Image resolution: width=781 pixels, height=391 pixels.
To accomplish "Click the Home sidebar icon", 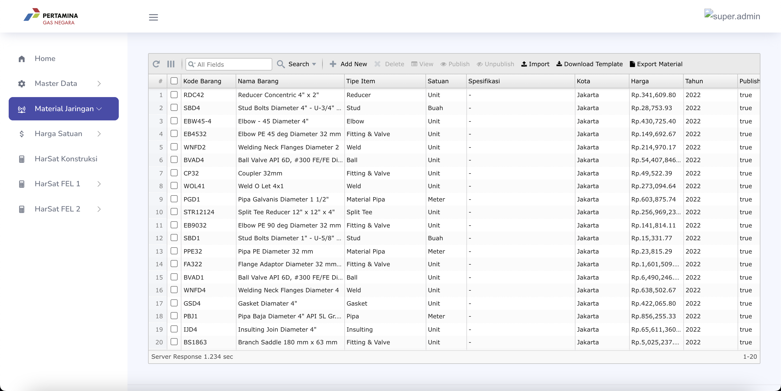I will point(21,59).
